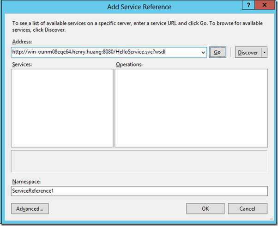
Task: Click the gray status pane below the lists
Action: point(139,161)
